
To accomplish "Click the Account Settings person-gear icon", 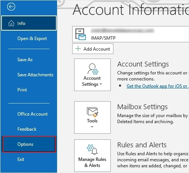I will click(x=93, y=69).
